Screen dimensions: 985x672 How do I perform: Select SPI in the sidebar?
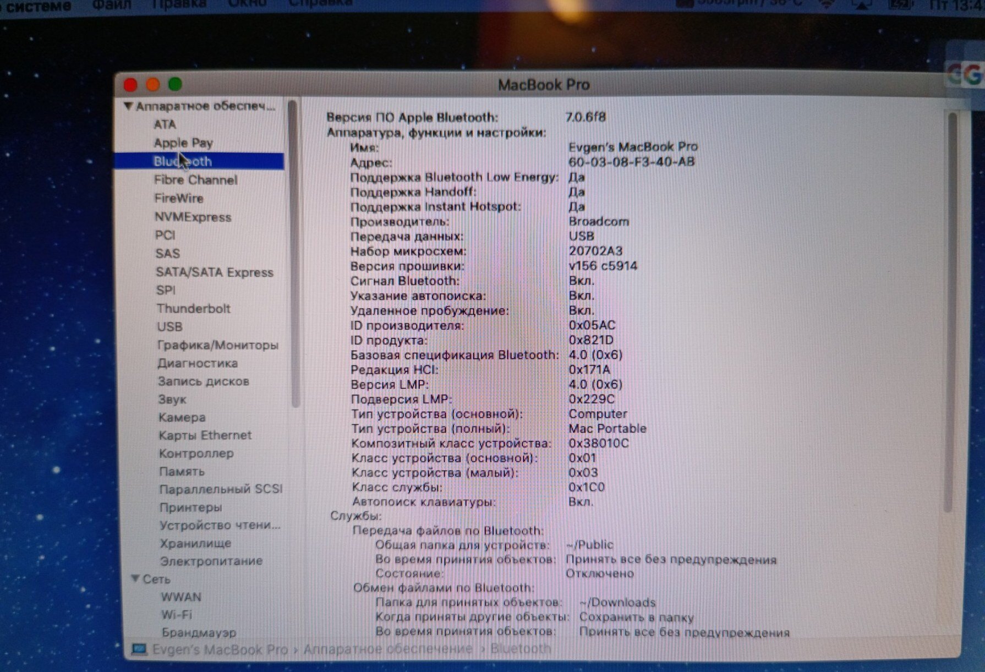[x=166, y=290]
